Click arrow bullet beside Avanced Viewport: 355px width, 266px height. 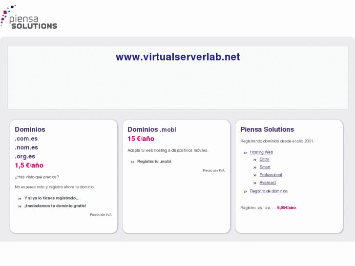[x=255, y=183]
